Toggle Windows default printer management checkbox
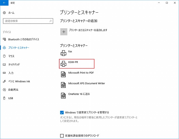Screen dimensions: 179x139 click(62, 112)
